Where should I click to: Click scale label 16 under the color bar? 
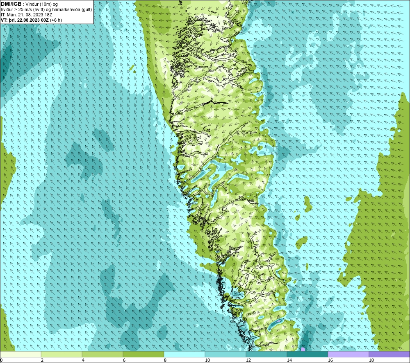click(330, 360)
